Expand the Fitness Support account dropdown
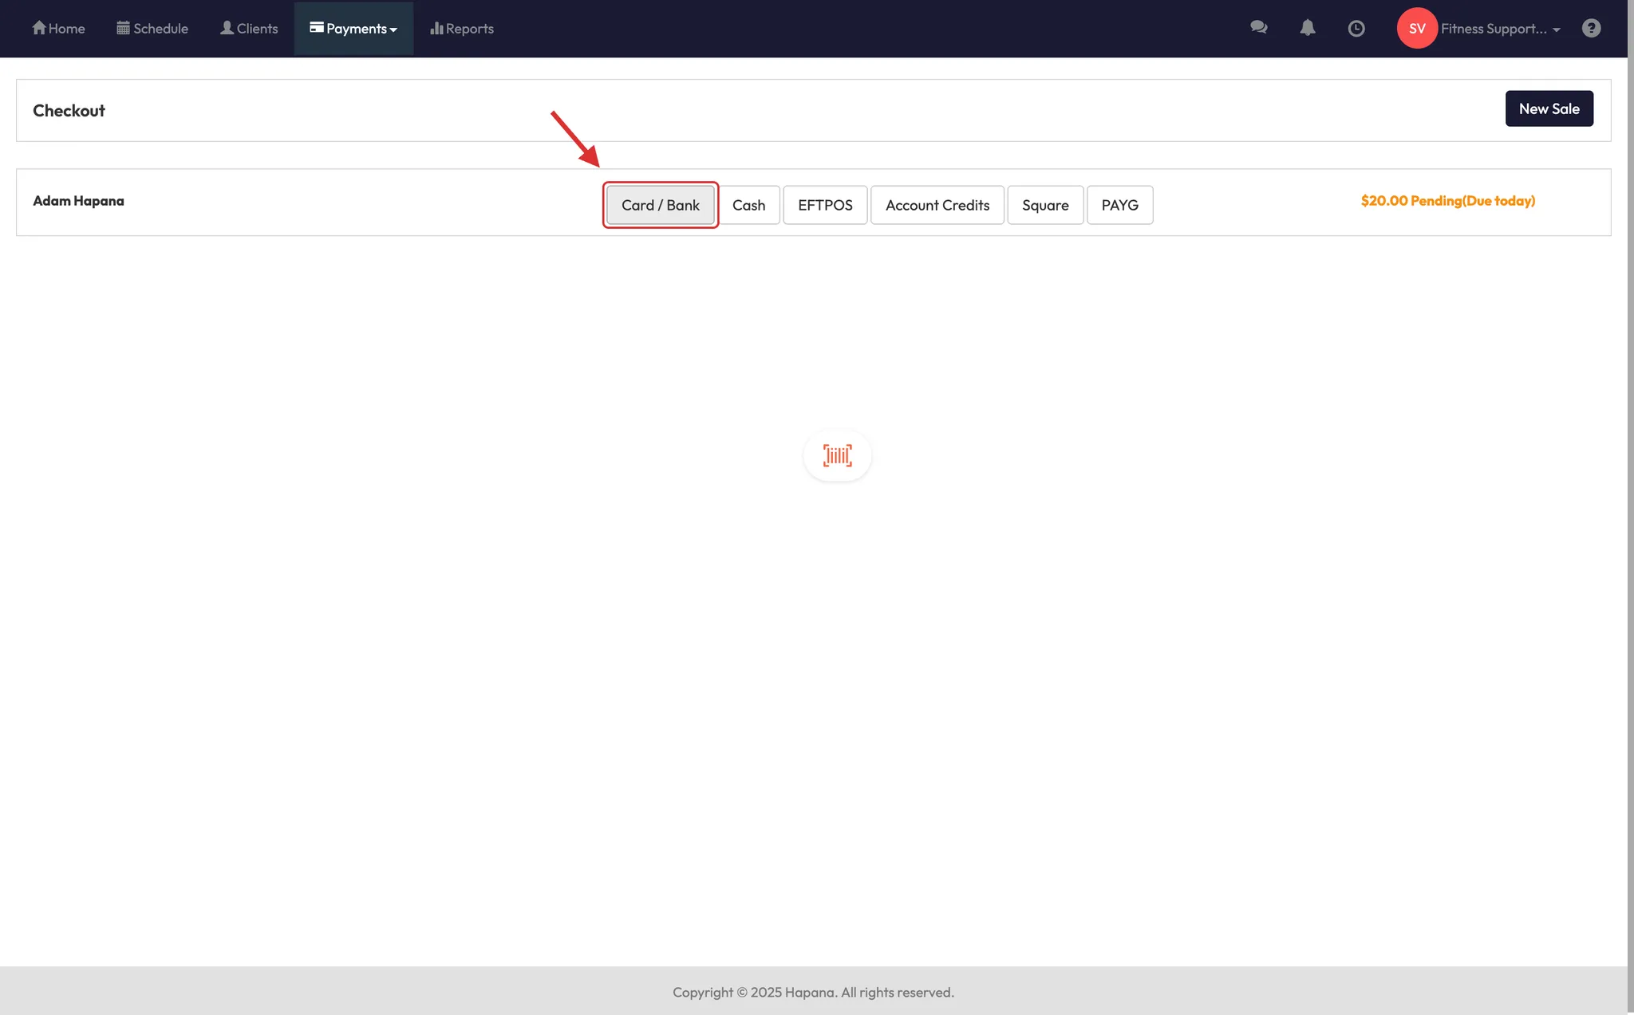 click(1500, 28)
